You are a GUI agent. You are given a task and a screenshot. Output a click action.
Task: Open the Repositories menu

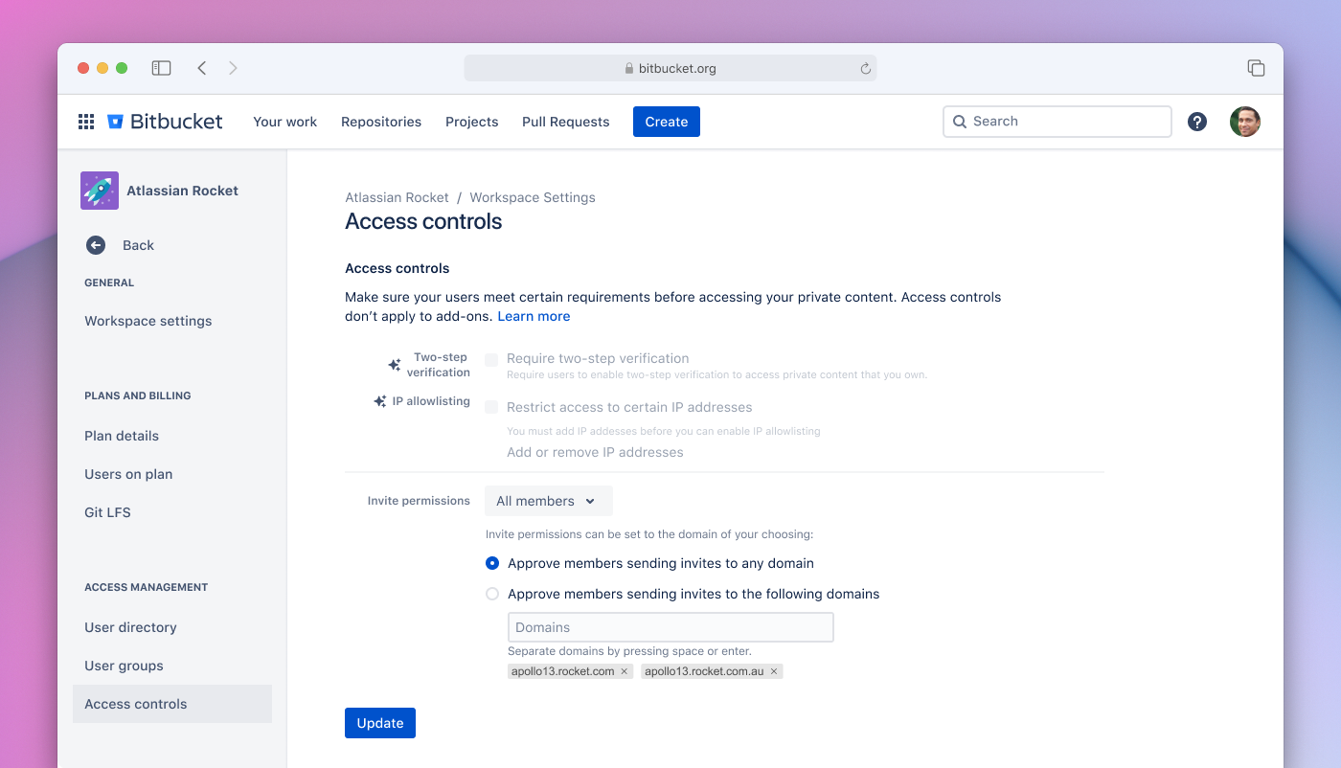[380, 122]
